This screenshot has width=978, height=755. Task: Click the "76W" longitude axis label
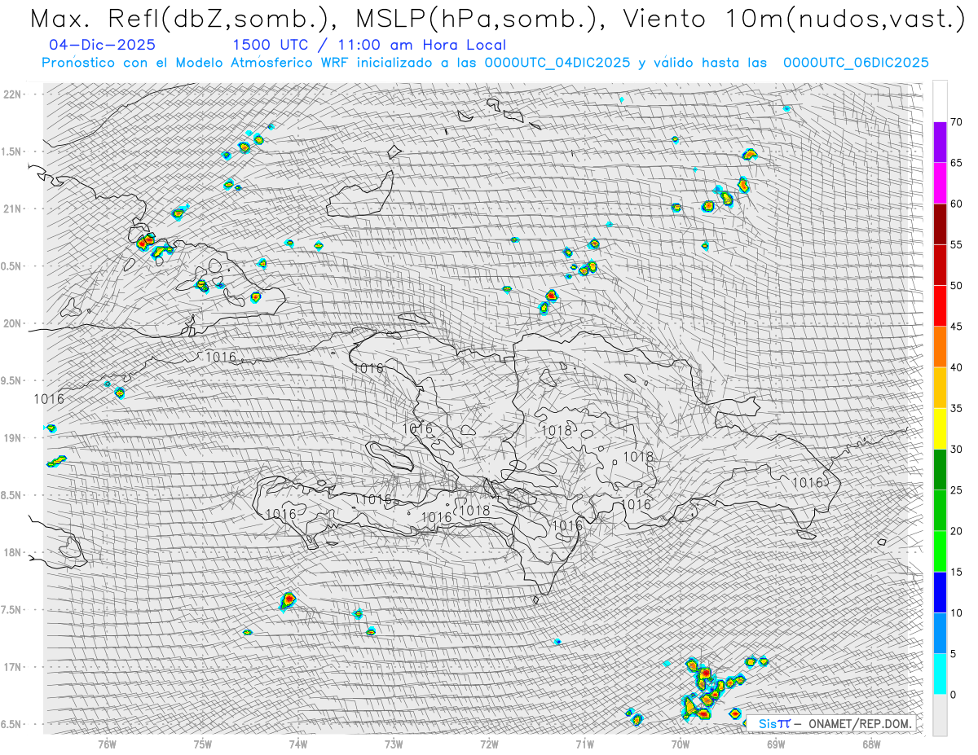coord(107,744)
